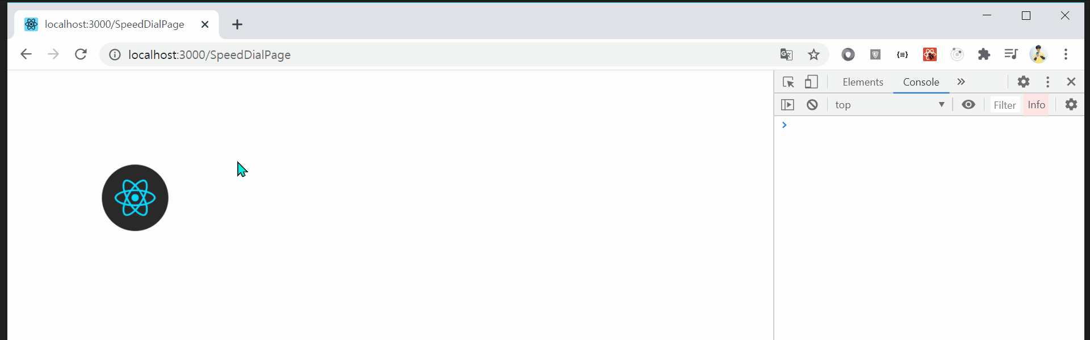Image resolution: width=1090 pixels, height=340 pixels.
Task: Clear the console with the ban icon
Action: (812, 105)
